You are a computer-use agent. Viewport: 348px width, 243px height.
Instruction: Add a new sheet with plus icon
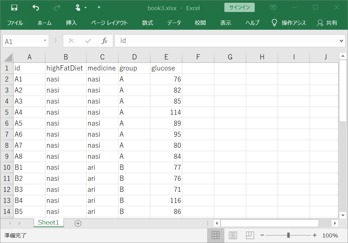point(78,223)
